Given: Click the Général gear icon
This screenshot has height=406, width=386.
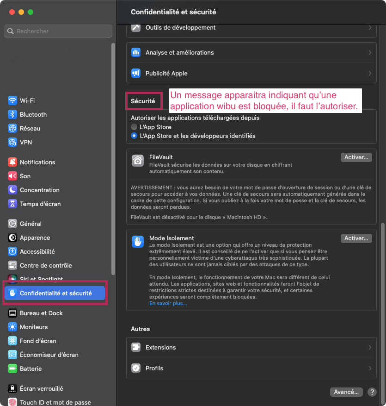Looking at the screenshot, I should coord(12,224).
